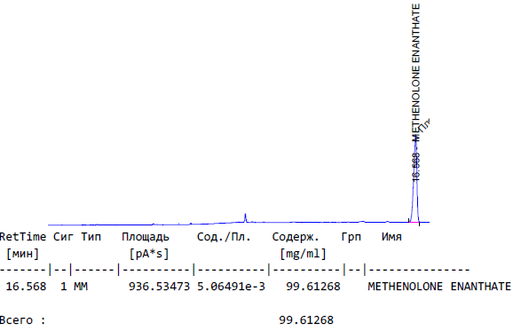This screenshot has width=521, height=331.
Task: Click the Грп column header
Action: coord(351,237)
